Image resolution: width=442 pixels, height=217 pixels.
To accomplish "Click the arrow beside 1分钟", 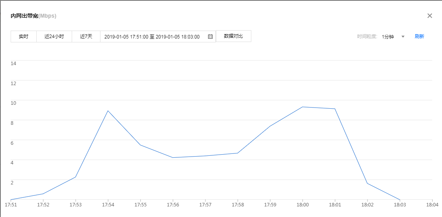I will (403, 36).
